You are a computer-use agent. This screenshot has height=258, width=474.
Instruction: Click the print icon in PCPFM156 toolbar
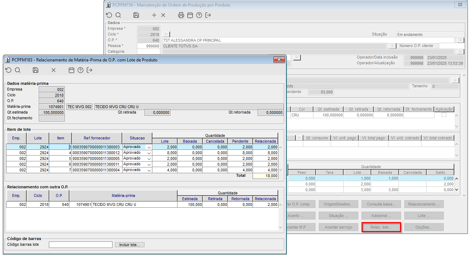click(181, 15)
